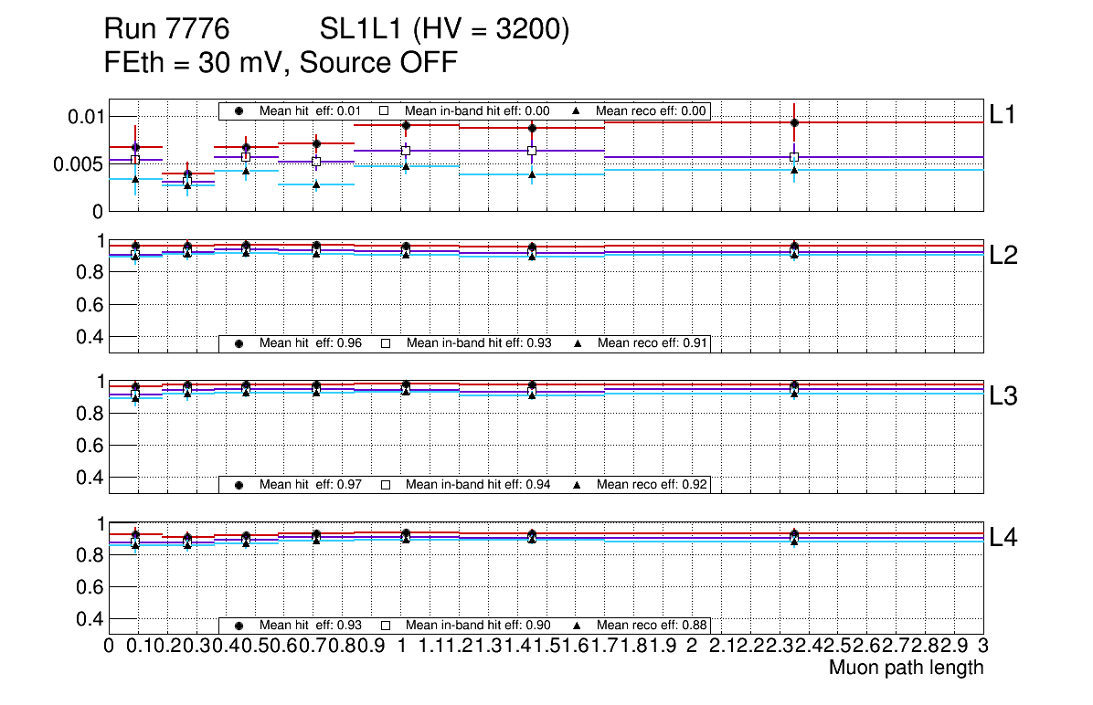The height and width of the screenshot is (705, 1093).
Task: Select the L1 panel label
Action: point(1003,114)
